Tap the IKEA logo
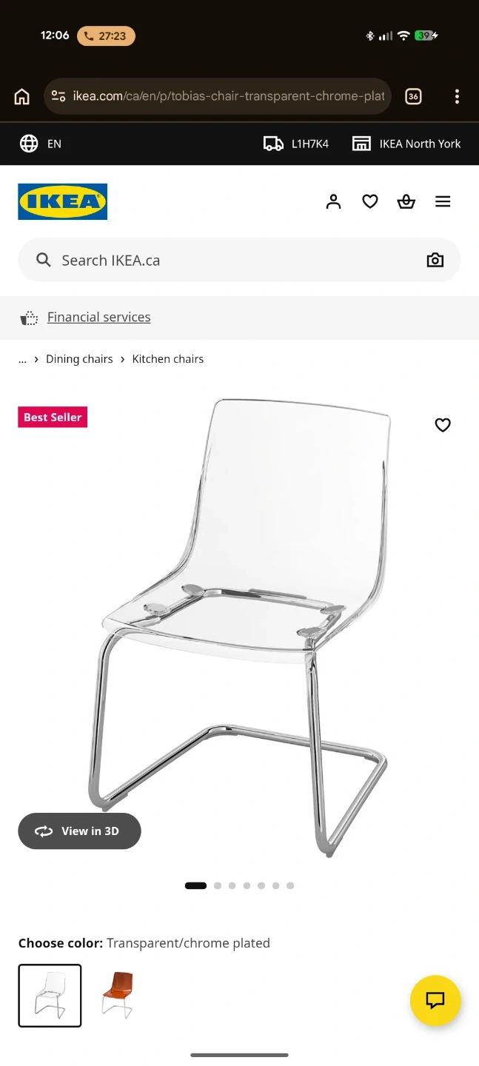This screenshot has height=1066, width=479. 63,201
